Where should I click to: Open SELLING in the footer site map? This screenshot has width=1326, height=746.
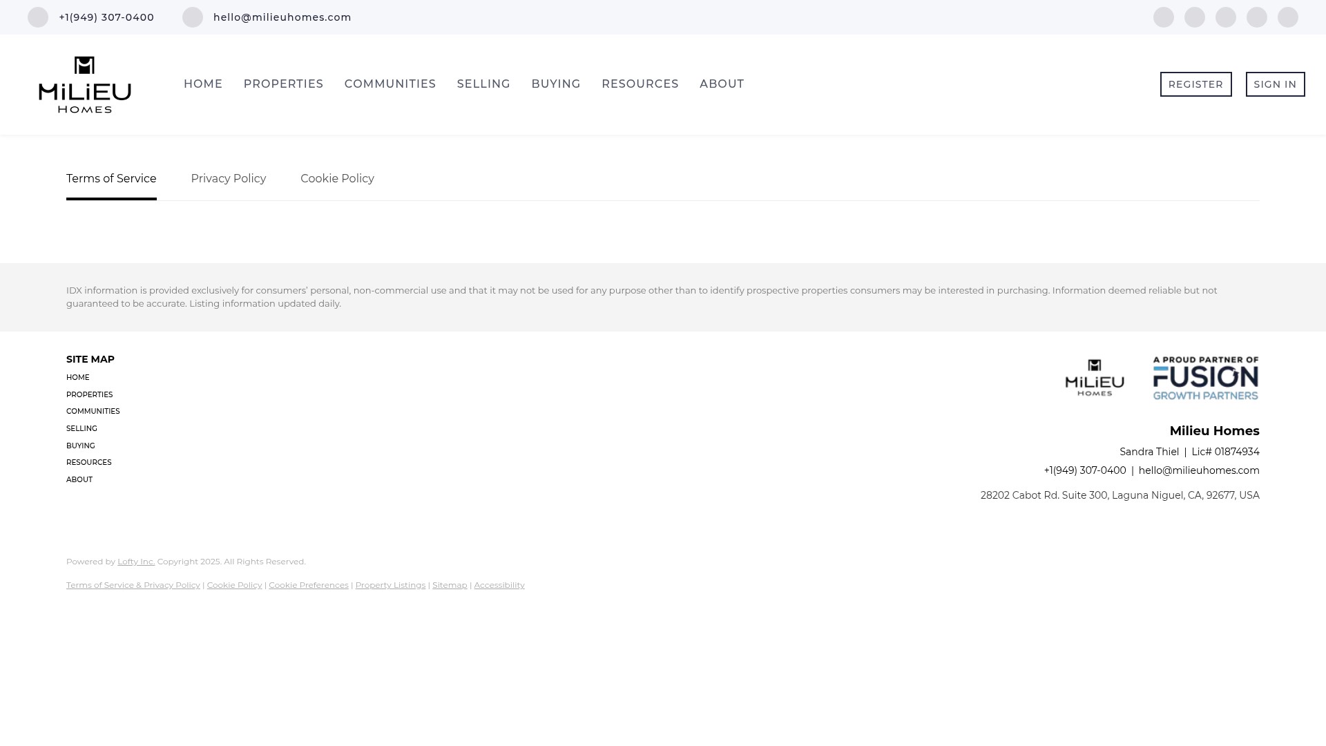(x=81, y=429)
